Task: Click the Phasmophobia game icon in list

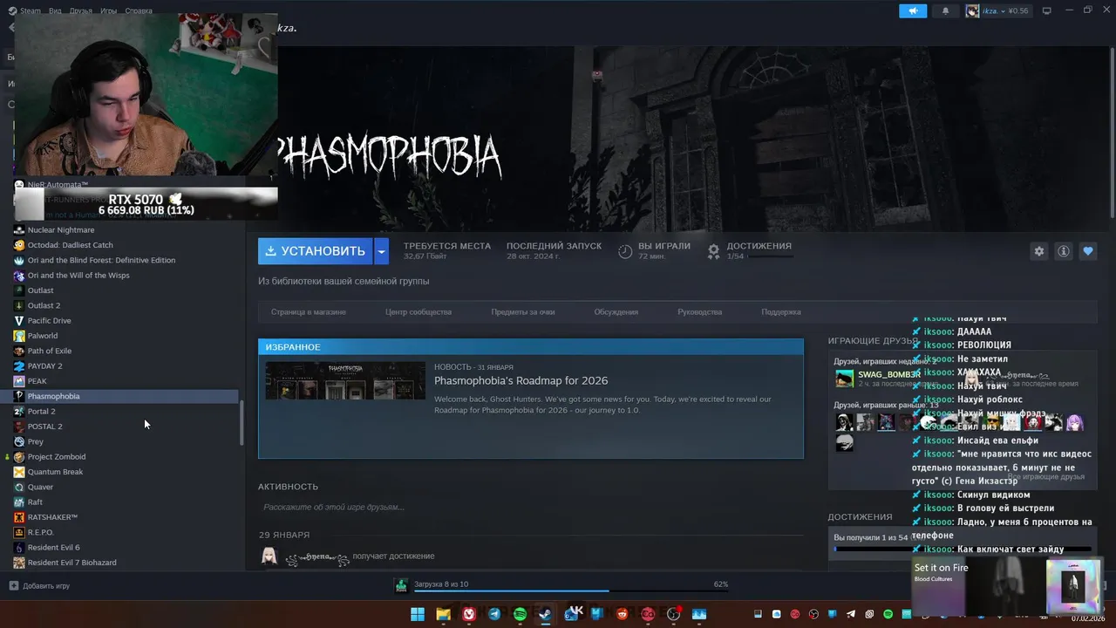Action: [19, 396]
